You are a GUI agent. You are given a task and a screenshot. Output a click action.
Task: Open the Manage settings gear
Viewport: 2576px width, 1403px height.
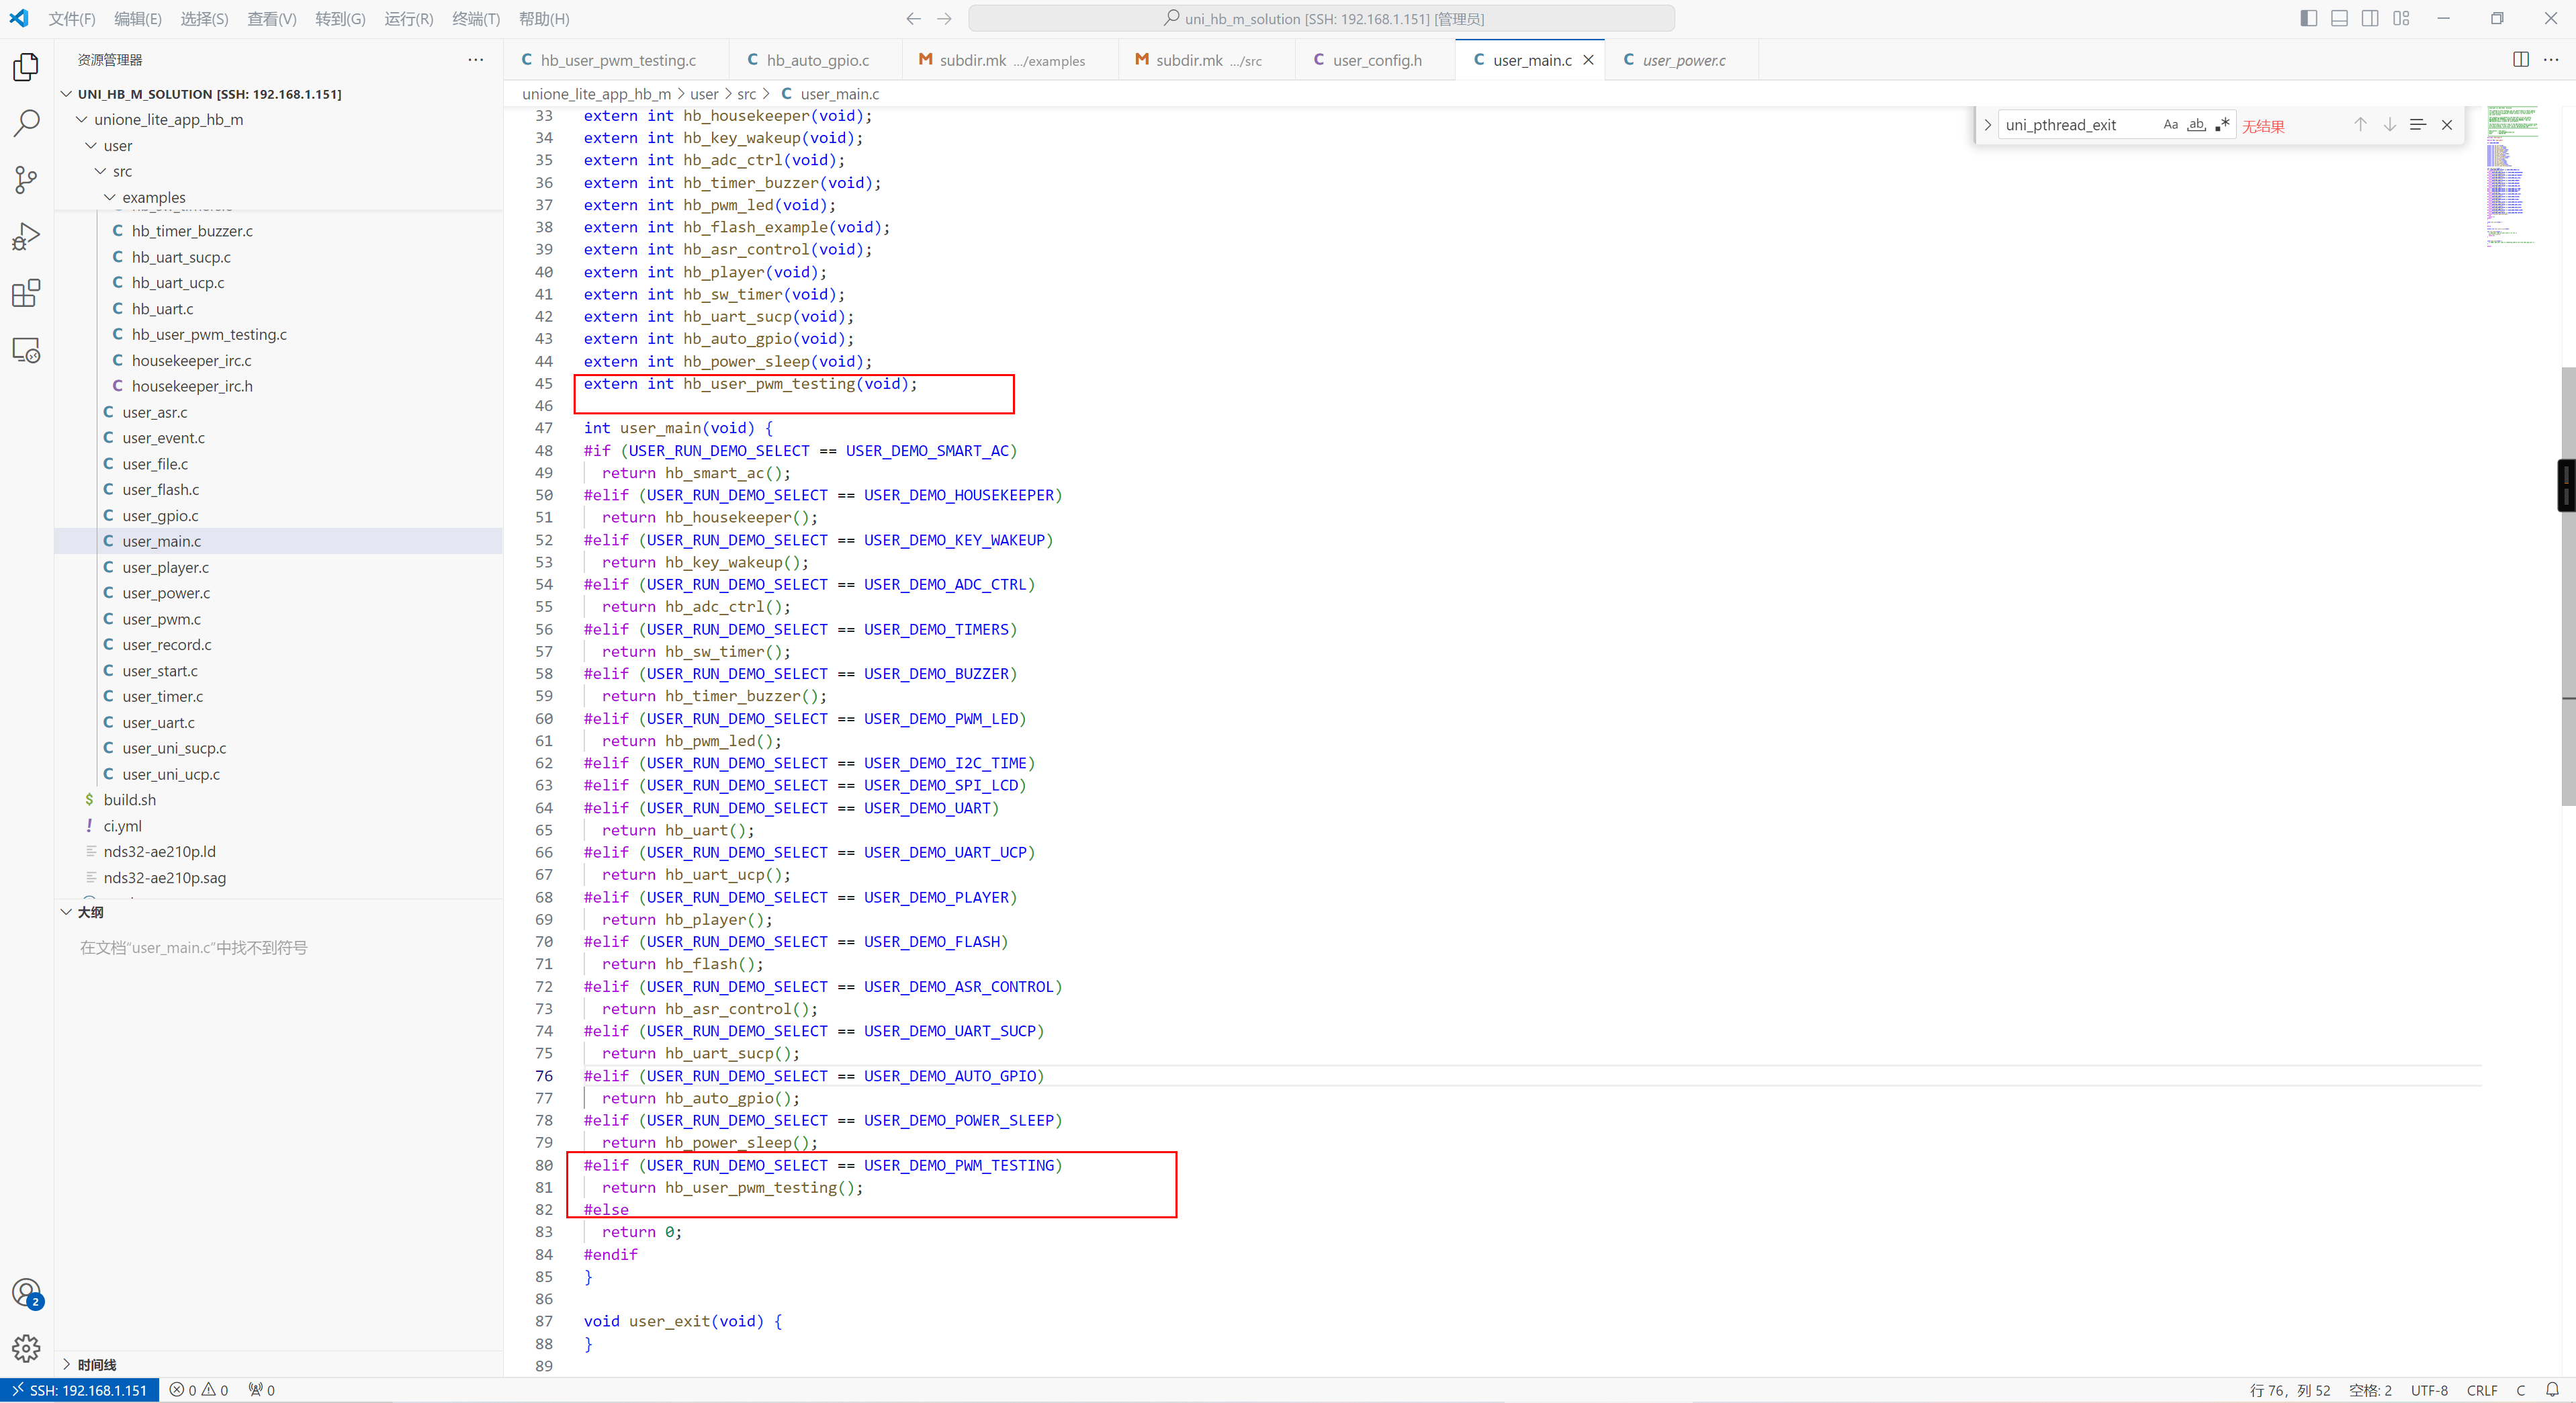(x=26, y=1349)
